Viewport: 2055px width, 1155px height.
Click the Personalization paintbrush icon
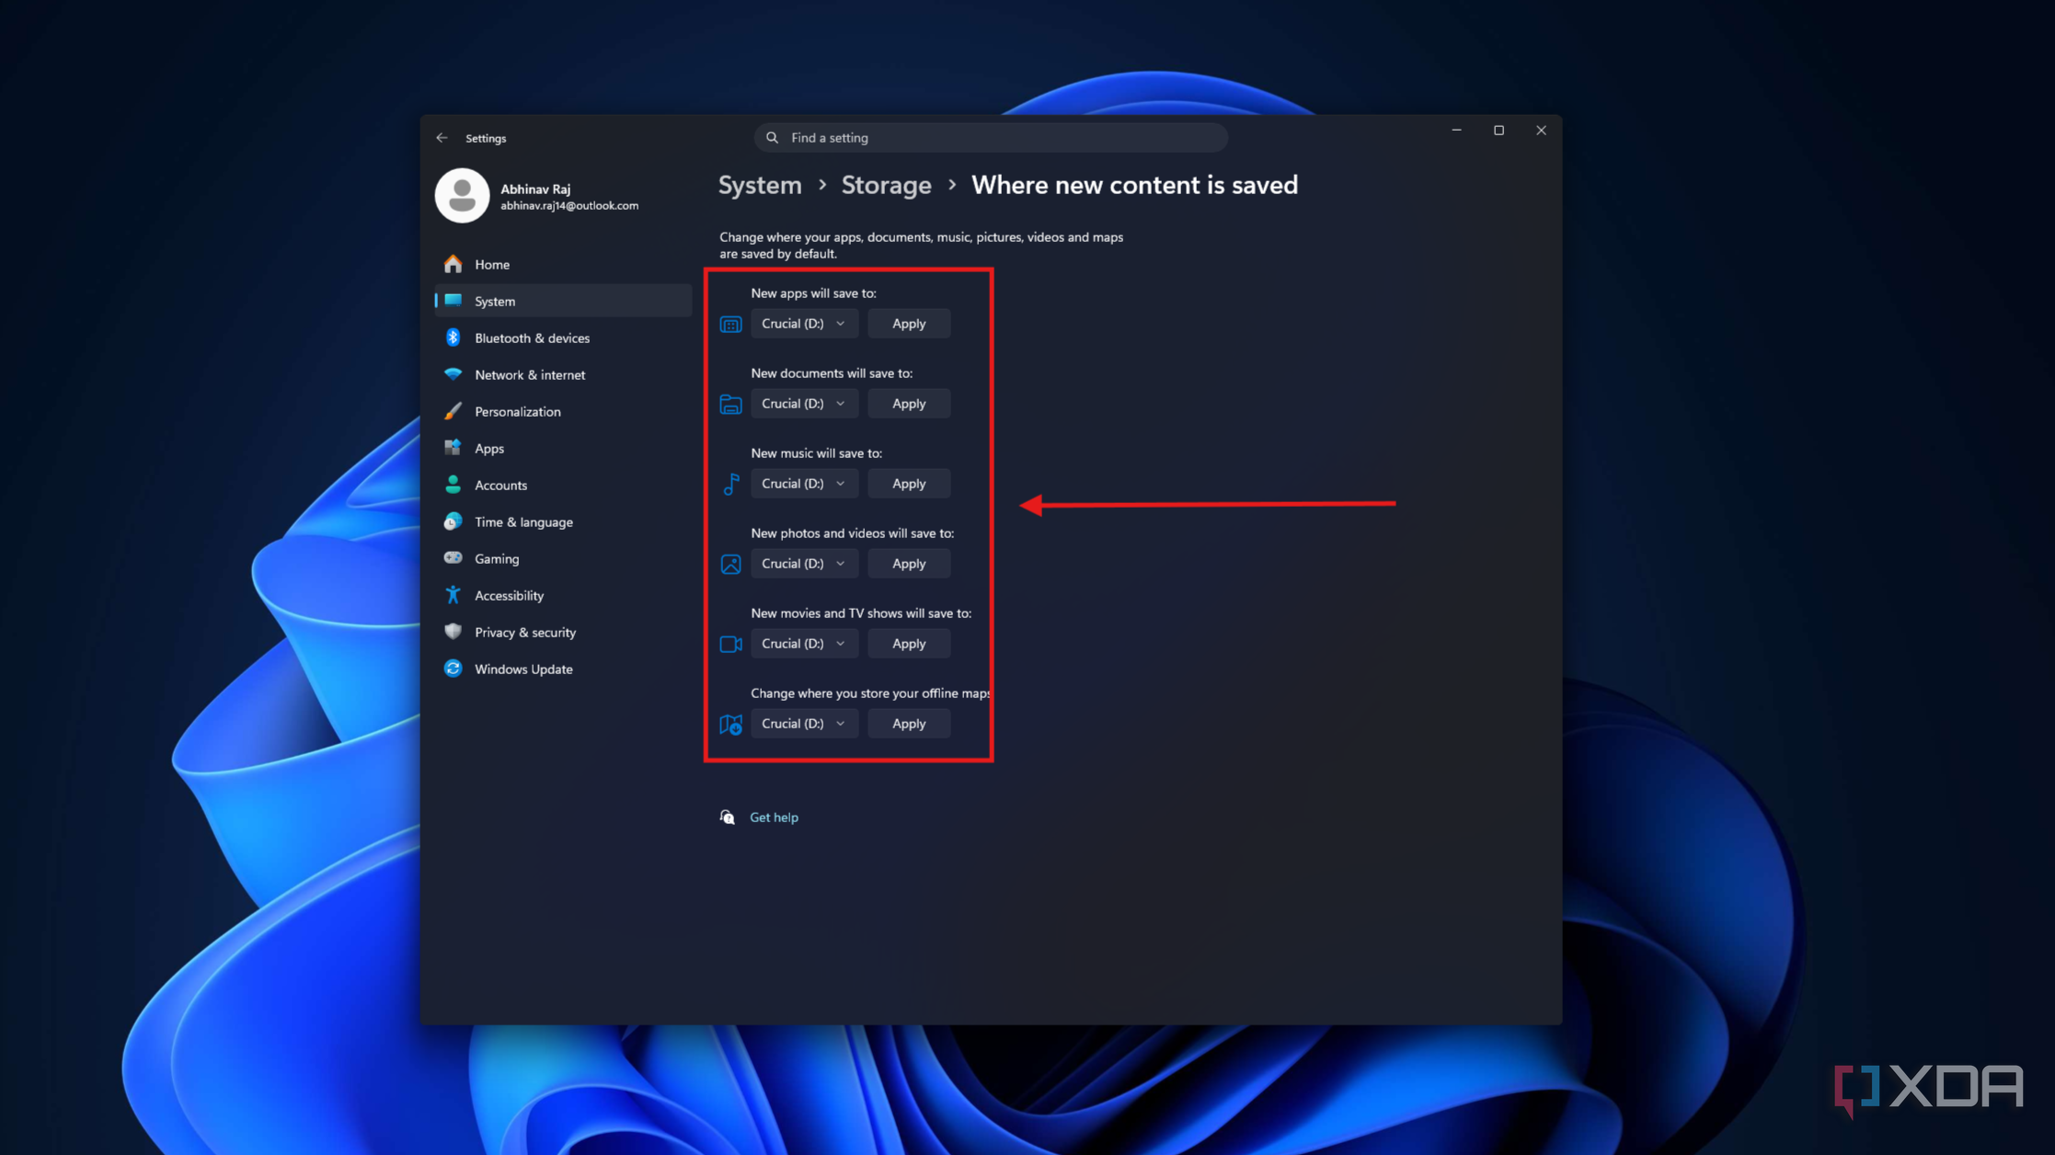pyautogui.click(x=453, y=411)
